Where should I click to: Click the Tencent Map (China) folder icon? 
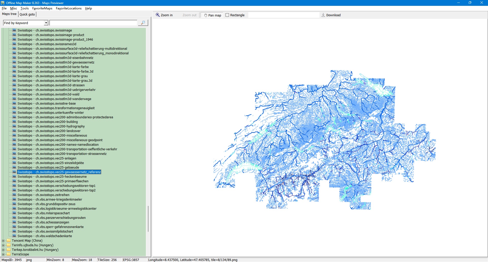9,240
